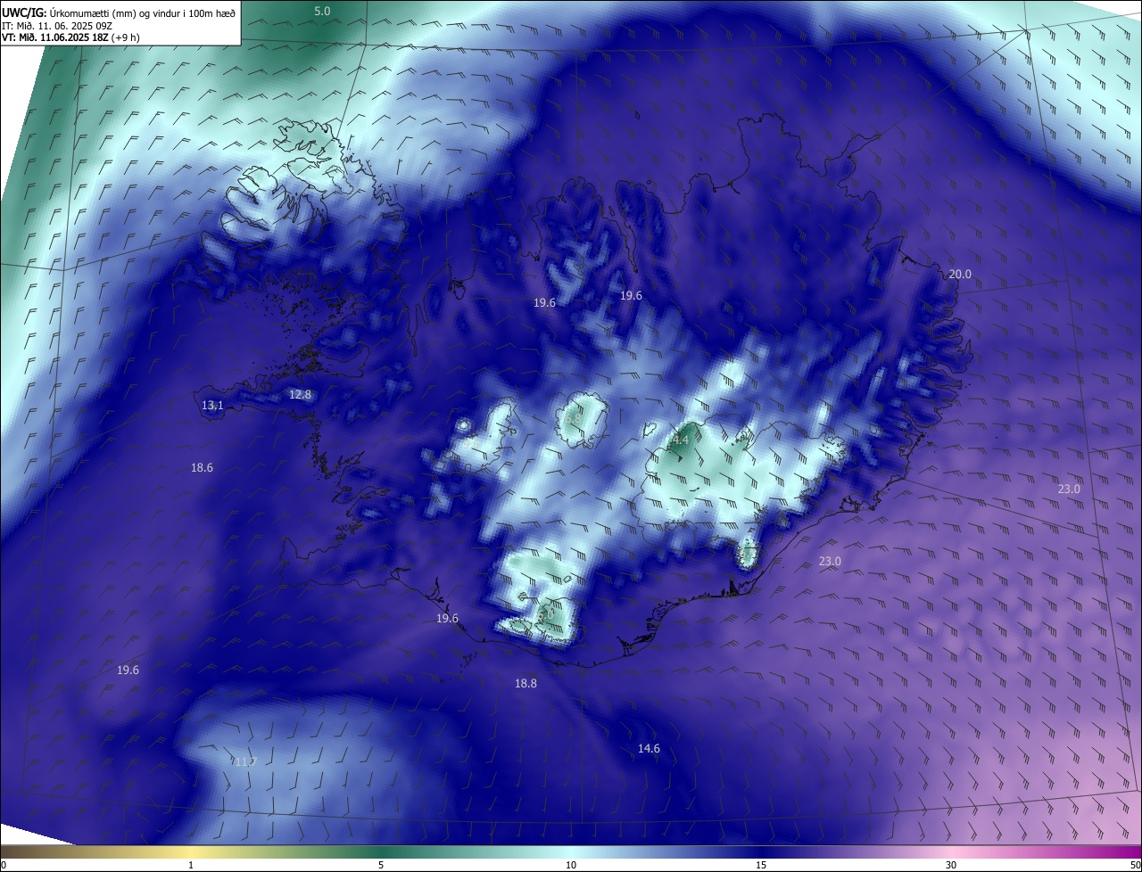Click the 13.1 value label on the map
Viewport: 1142px width, 872px height.
point(212,406)
